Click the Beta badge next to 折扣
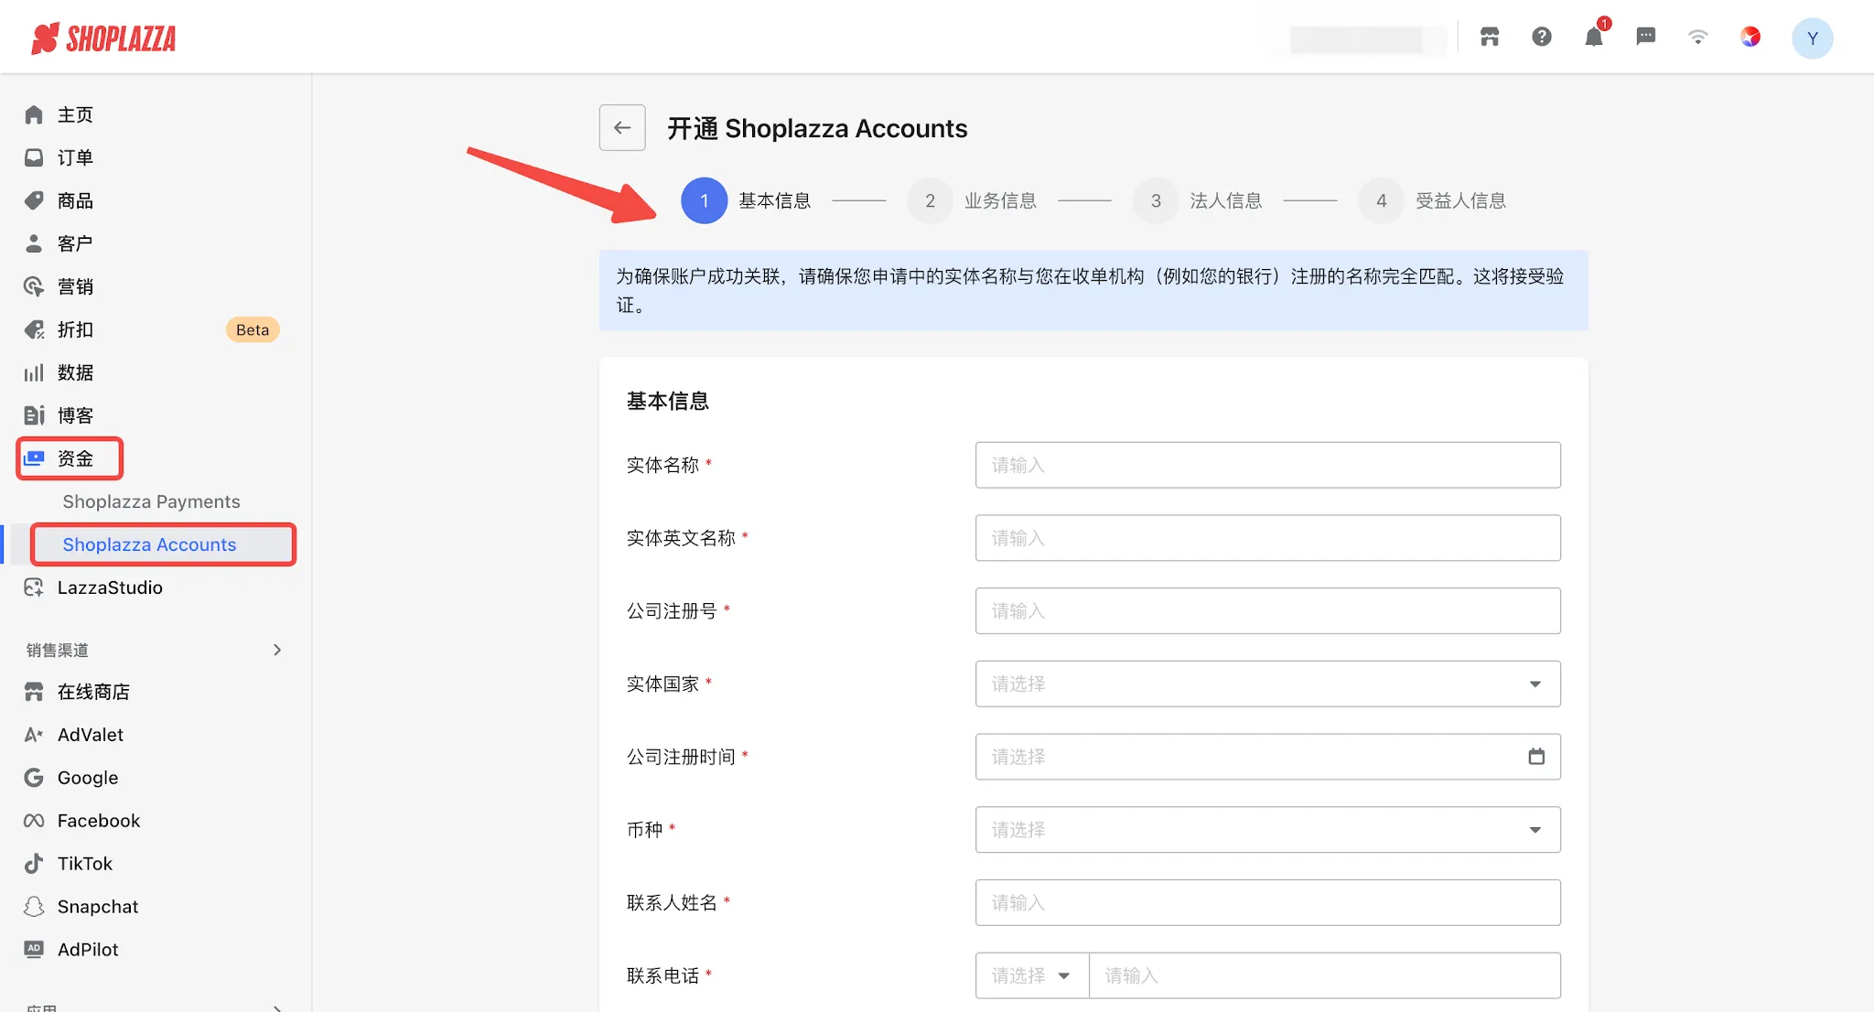Image resolution: width=1874 pixels, height=1012 pixels. (253, 329)
